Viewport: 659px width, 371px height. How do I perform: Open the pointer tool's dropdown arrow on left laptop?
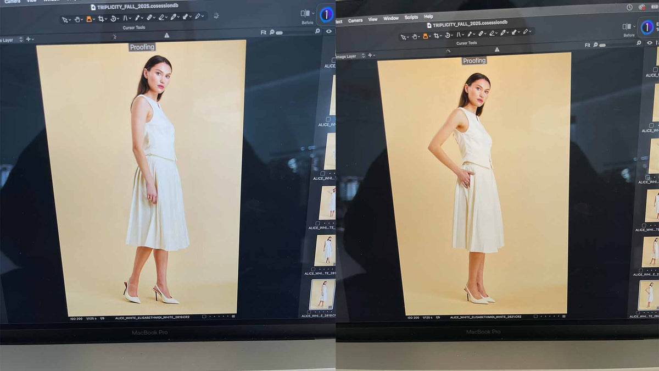click(70, 20)
